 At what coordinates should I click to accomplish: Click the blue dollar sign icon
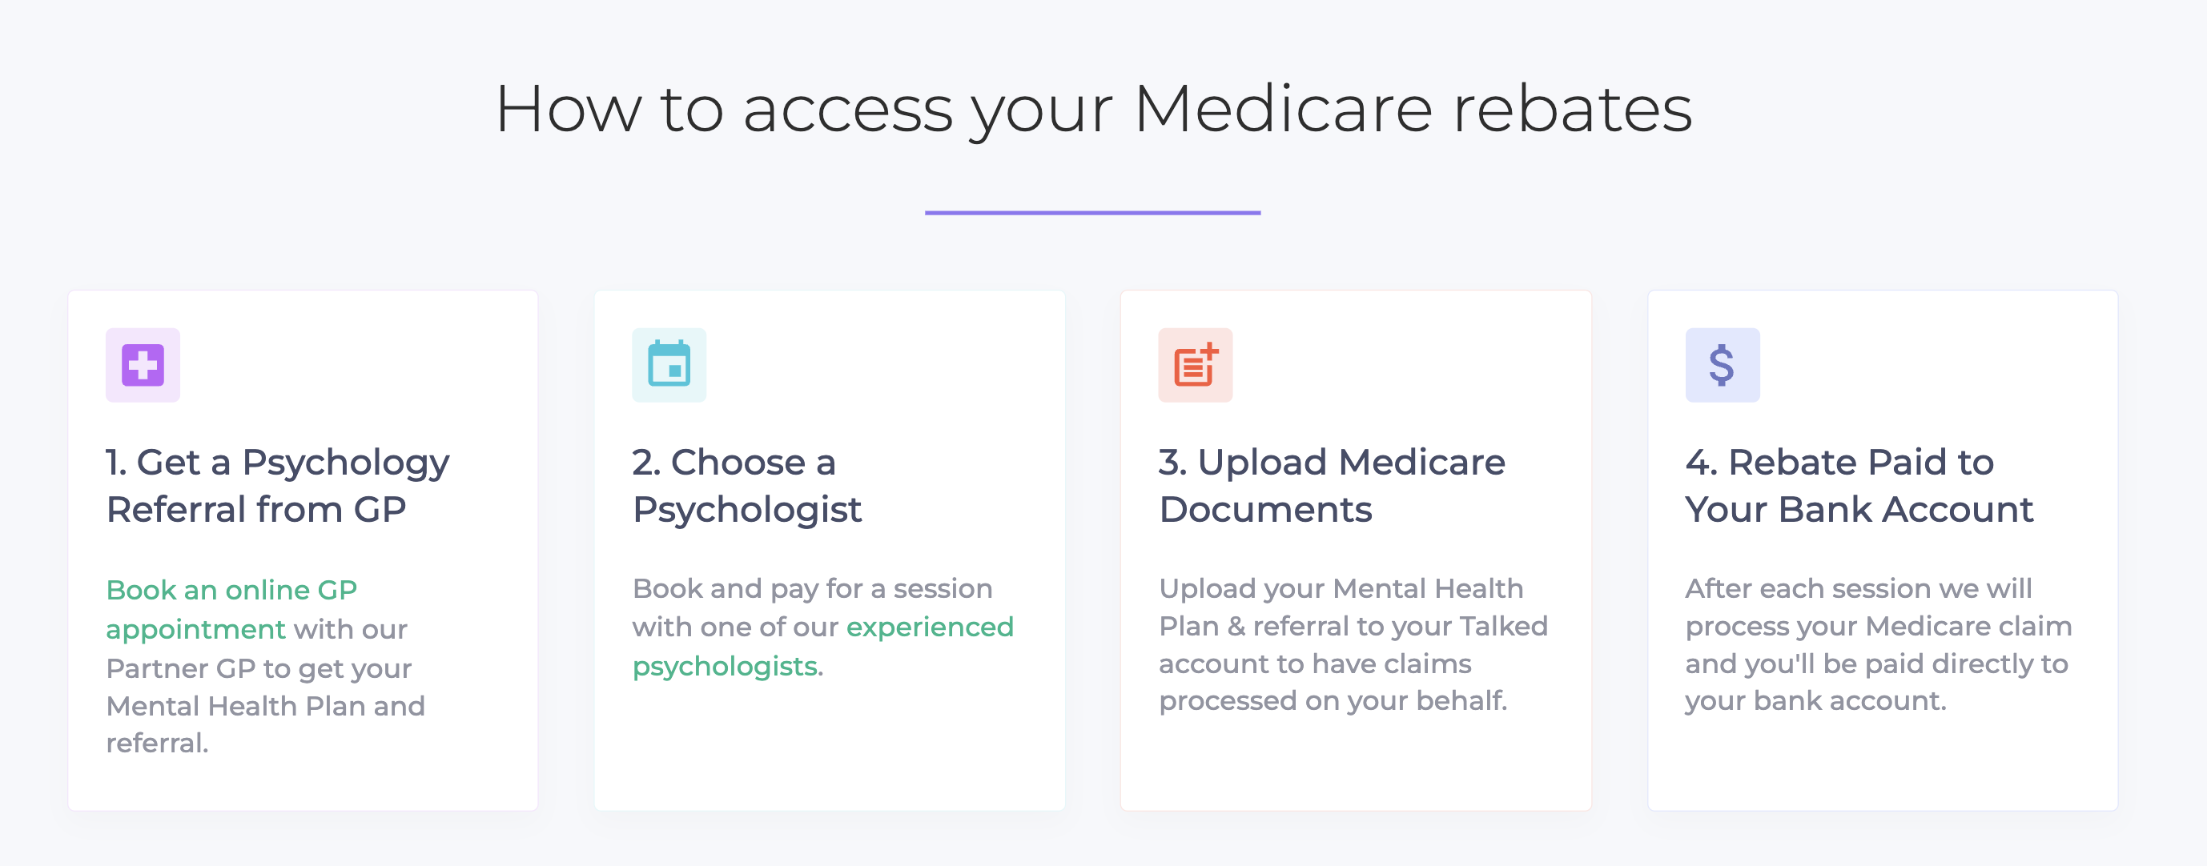click(1722, 365)
